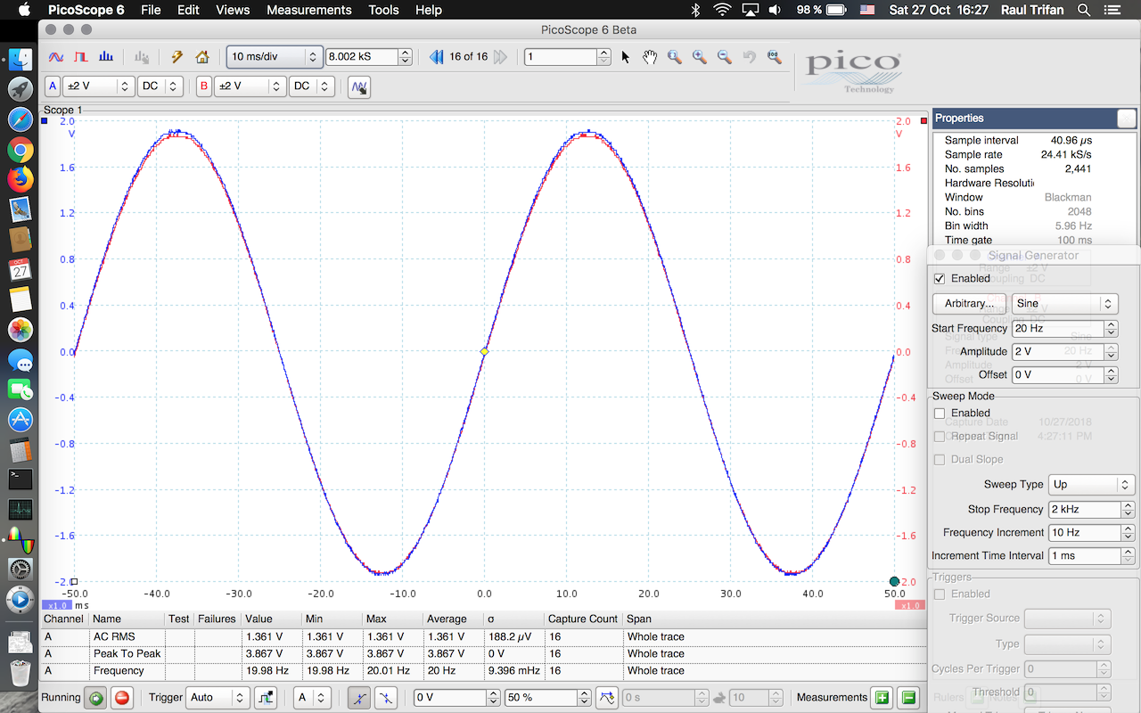The width and height of the screenshot is (1141, 713).
Task: Click the Offset 0 V field
Action: tap(1058, 375)
